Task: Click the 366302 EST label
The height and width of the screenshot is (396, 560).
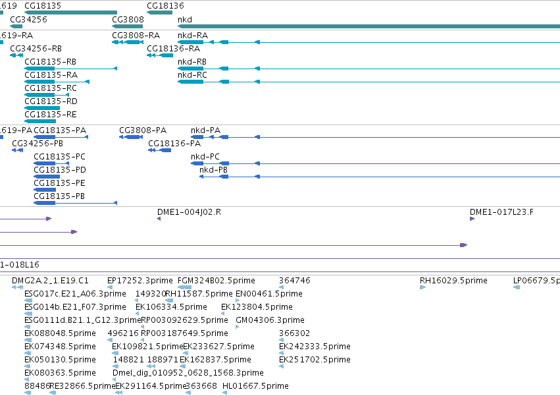Action: point(295,333)
